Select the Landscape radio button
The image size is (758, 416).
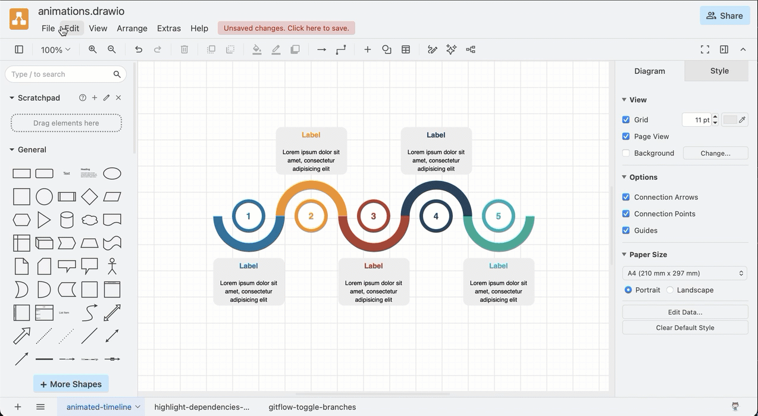click(670, 290)
